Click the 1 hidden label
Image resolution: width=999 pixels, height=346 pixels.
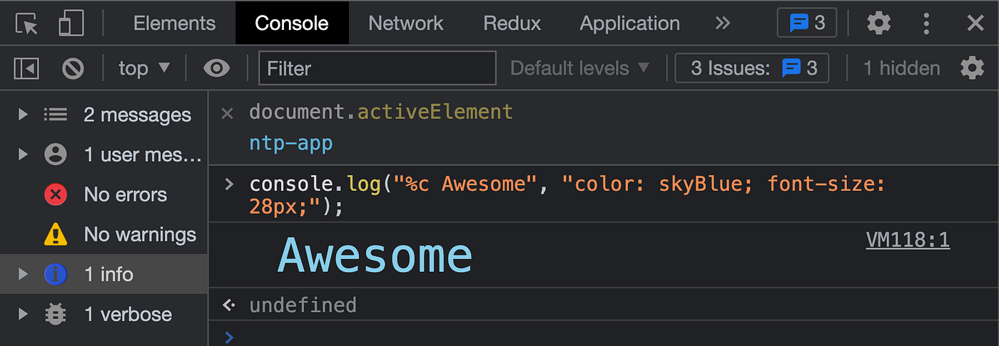pyautogui.click(x=901, y=68)
